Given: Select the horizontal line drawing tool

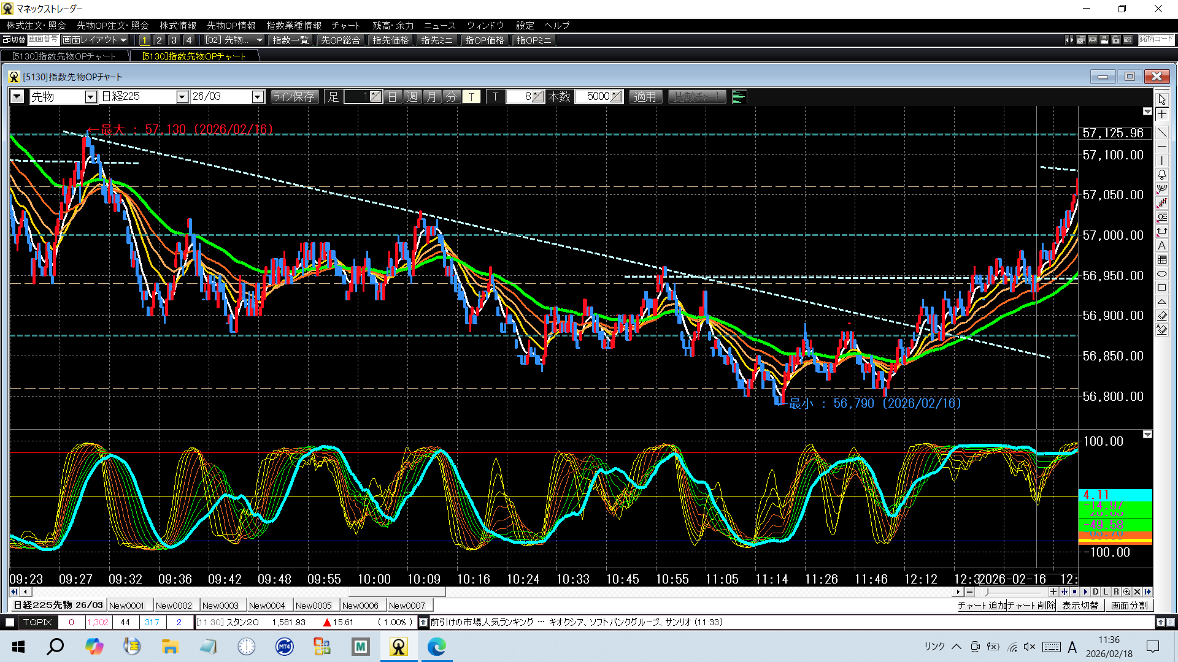Looking at the screenshot, I should pos(1162,147).
